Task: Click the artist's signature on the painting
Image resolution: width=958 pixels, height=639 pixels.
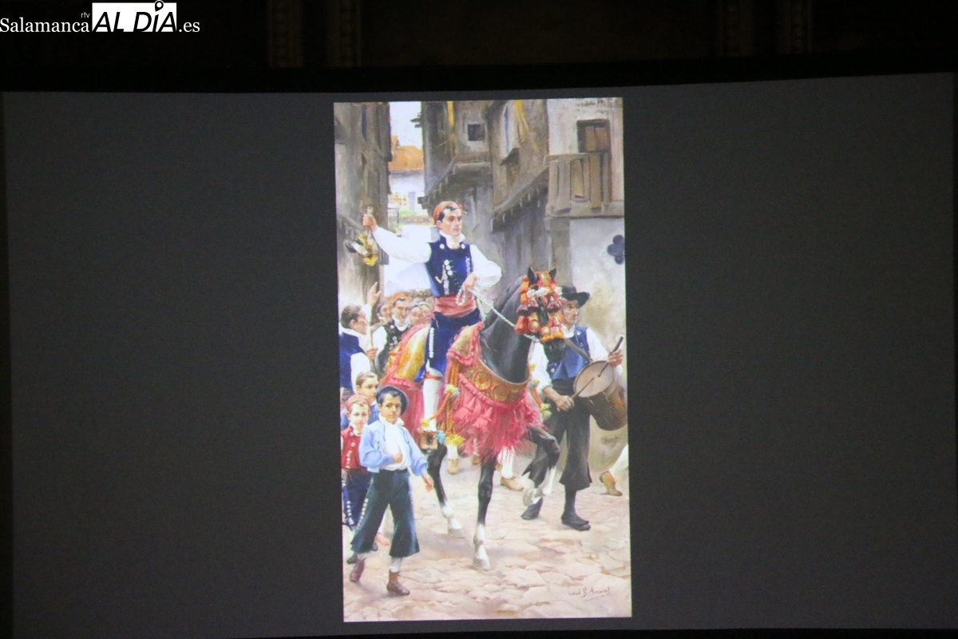Action: (x=589, y=592)
